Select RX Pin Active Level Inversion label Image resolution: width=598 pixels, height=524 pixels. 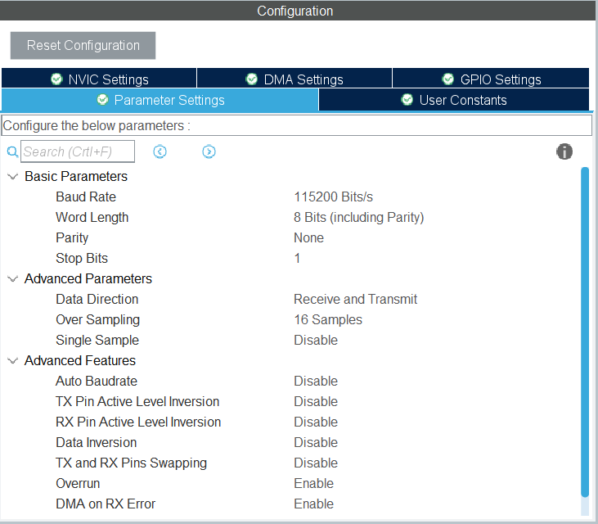pyautogui.click(x=138, y=422)
